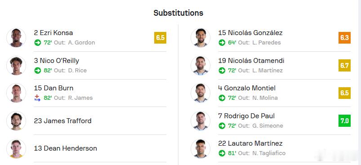Click Dan Burn's injury substitution icon
The height and width of the screenshot is (165, 361).
tap(37, 98)
